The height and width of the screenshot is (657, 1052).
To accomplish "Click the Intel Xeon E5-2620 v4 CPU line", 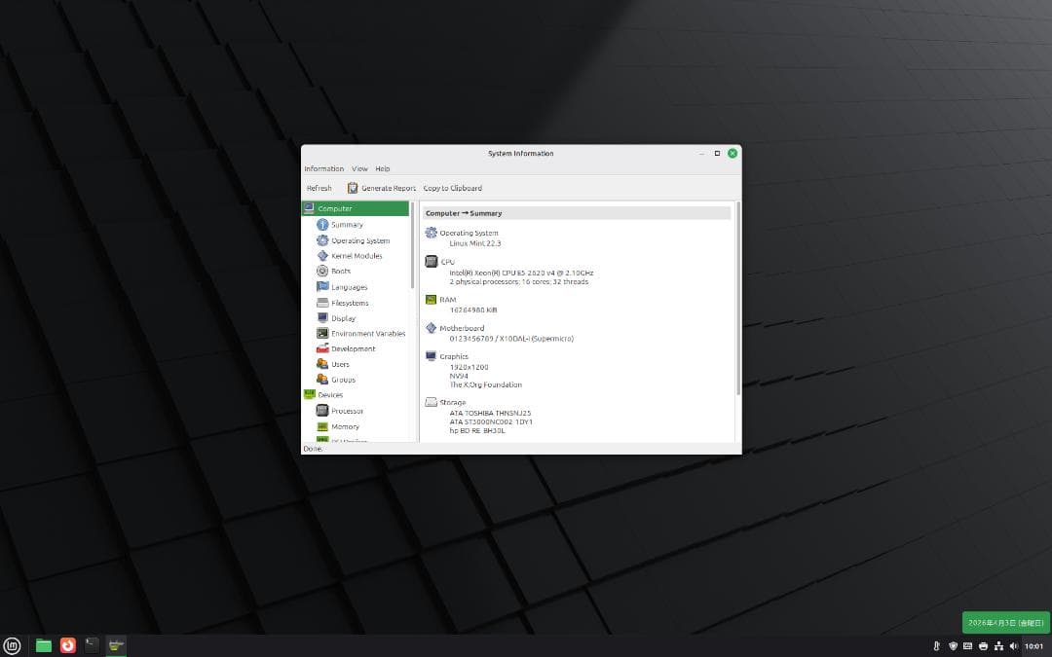I will (521, 273).
